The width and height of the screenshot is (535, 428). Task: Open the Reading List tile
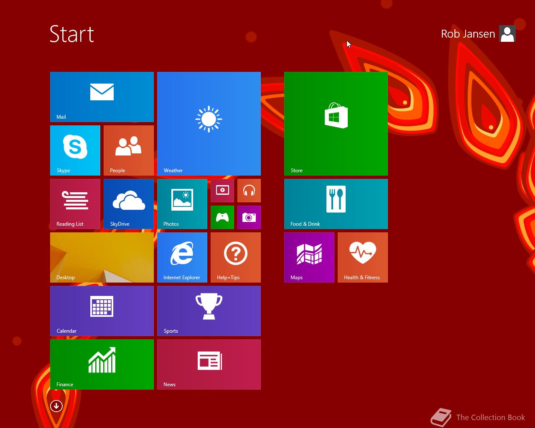(x=75, y=204)
